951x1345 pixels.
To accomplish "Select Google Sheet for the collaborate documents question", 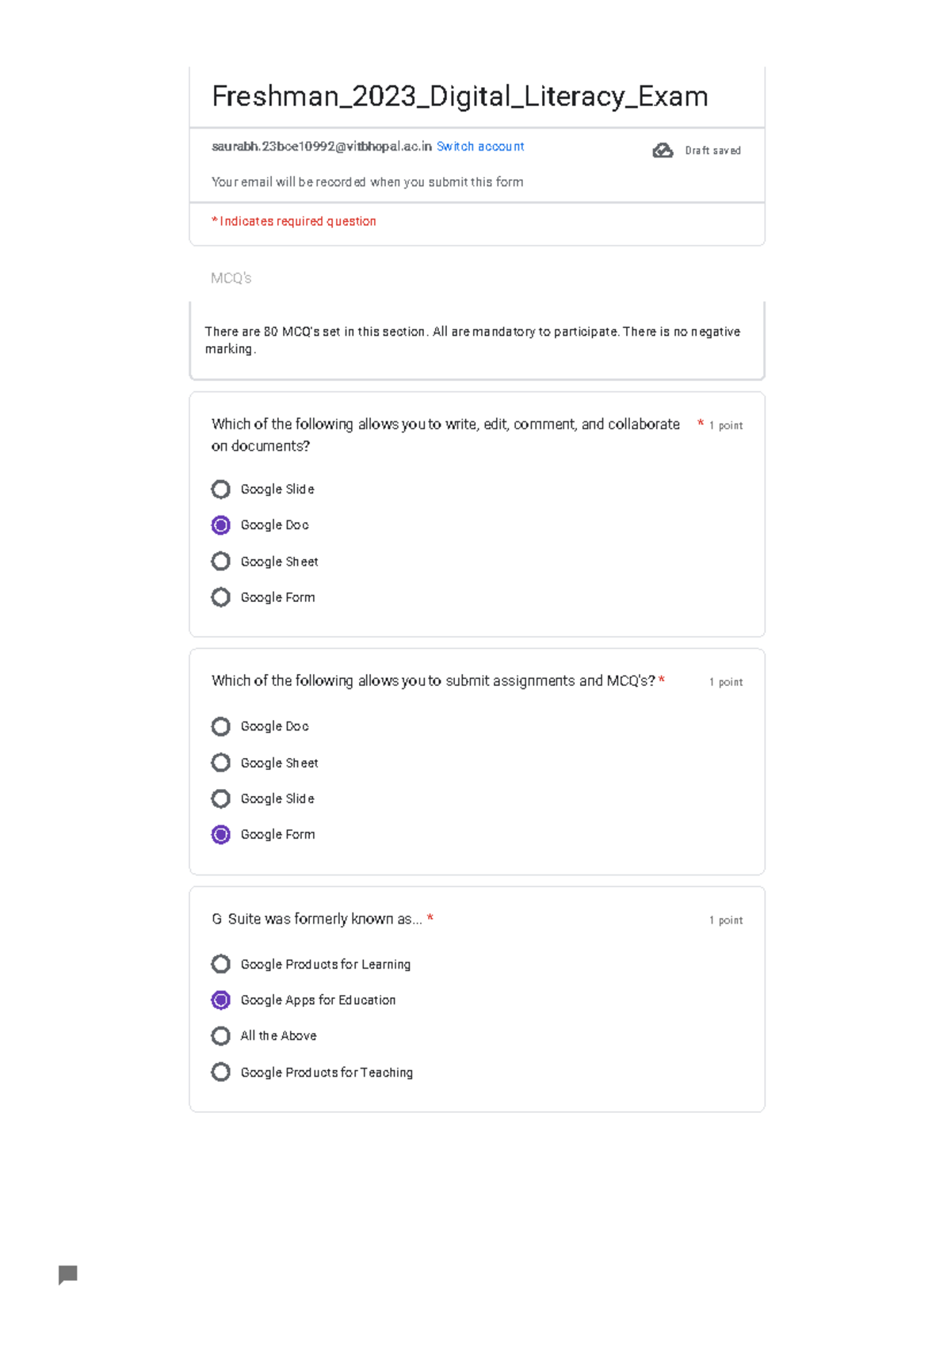I will point(220,561).
